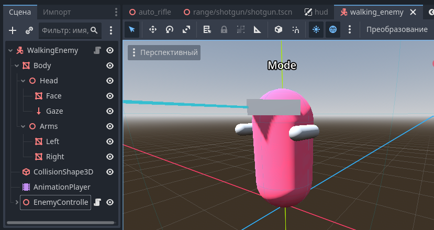This screenshot has height=230, width=434.
Task: Click the add child node plus icon
Action: [13, 30]
